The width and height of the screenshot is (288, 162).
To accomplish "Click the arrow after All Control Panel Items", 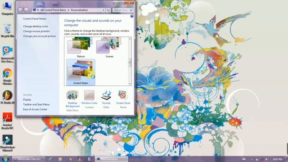I will pos(68,10).
